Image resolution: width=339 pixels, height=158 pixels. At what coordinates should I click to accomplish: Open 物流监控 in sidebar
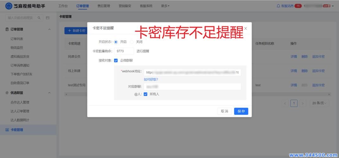(17, 48)
